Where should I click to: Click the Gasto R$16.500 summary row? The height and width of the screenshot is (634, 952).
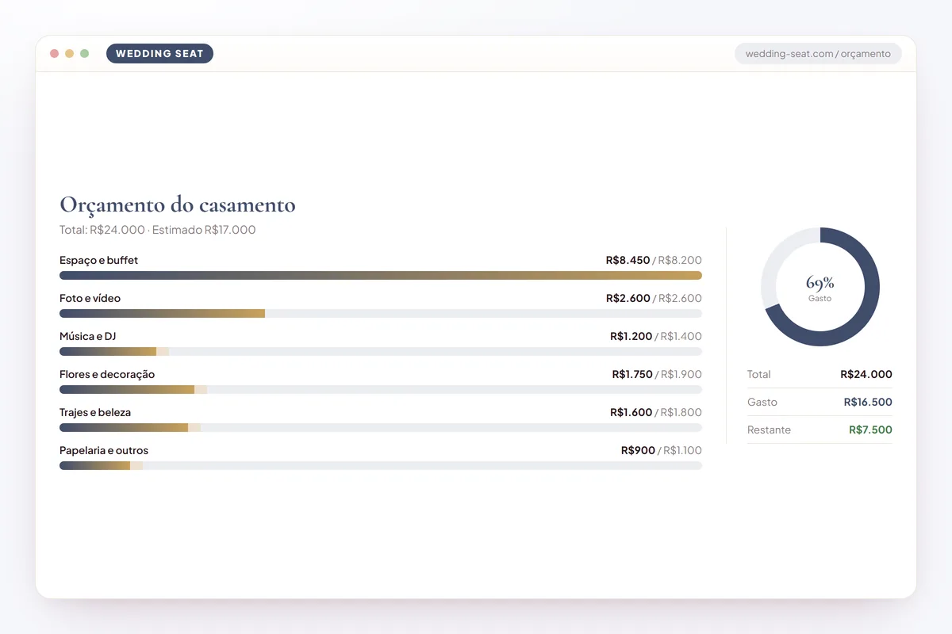click(x=820, y=402)
